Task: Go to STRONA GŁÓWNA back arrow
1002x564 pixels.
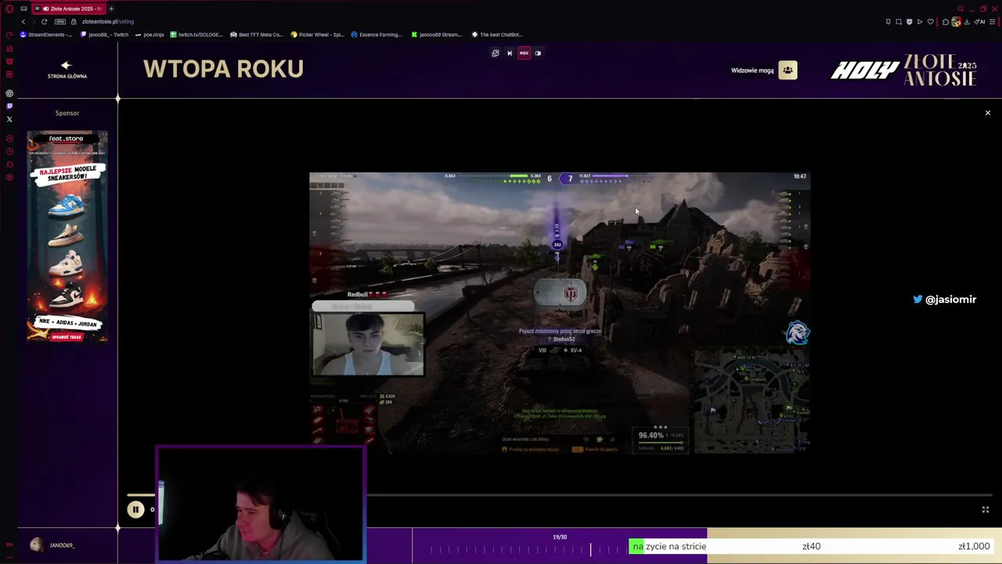Action: 67,70
